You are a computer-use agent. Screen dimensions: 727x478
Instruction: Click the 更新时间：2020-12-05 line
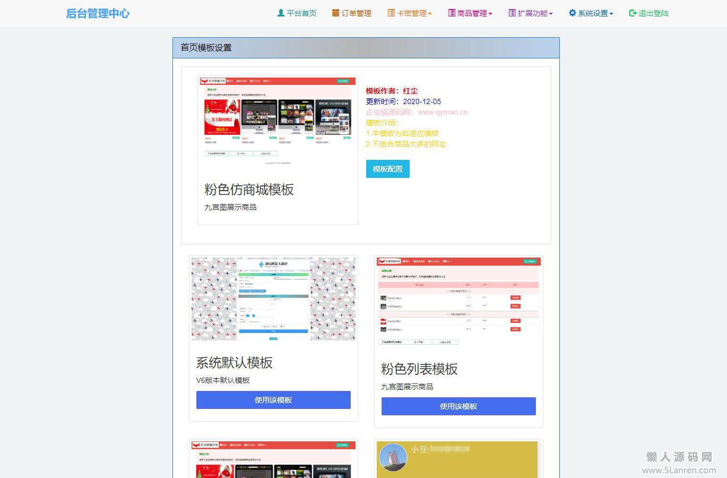pyautogui.click(x=403, y=101)
